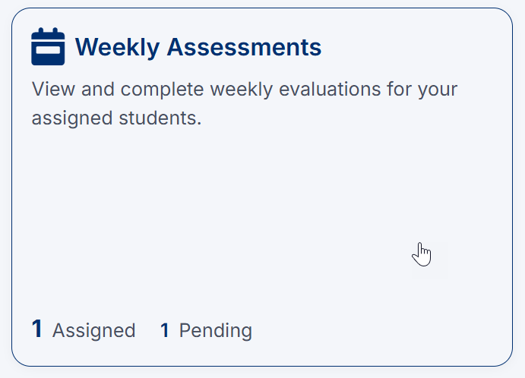Click the calendar icon on the card
Screen dimensions: 525x378
point(48,47)
